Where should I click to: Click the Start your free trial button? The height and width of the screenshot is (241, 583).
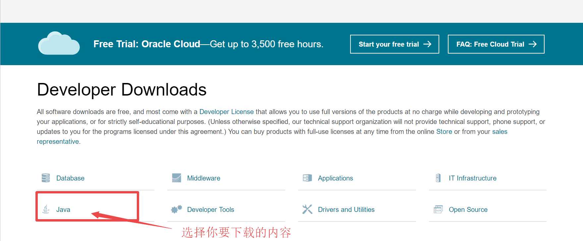click(x=395, y=44)
